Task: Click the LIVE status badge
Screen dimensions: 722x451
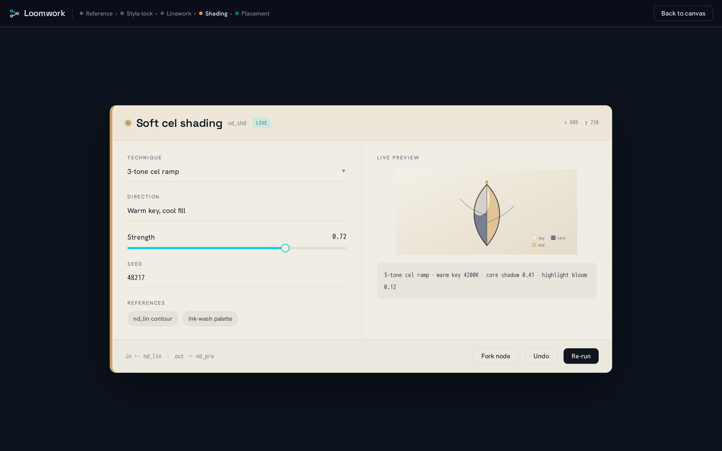Action: pos(261,123)
